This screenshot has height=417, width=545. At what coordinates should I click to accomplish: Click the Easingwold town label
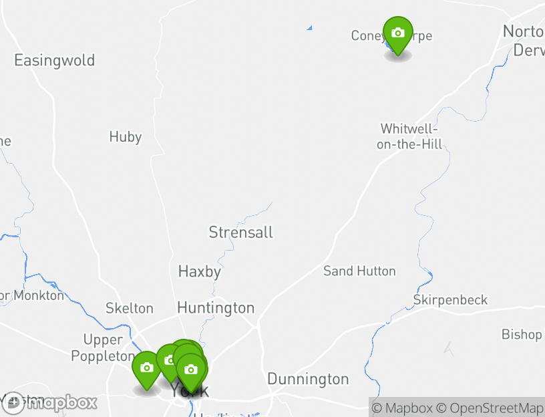[x=54, y=61]
